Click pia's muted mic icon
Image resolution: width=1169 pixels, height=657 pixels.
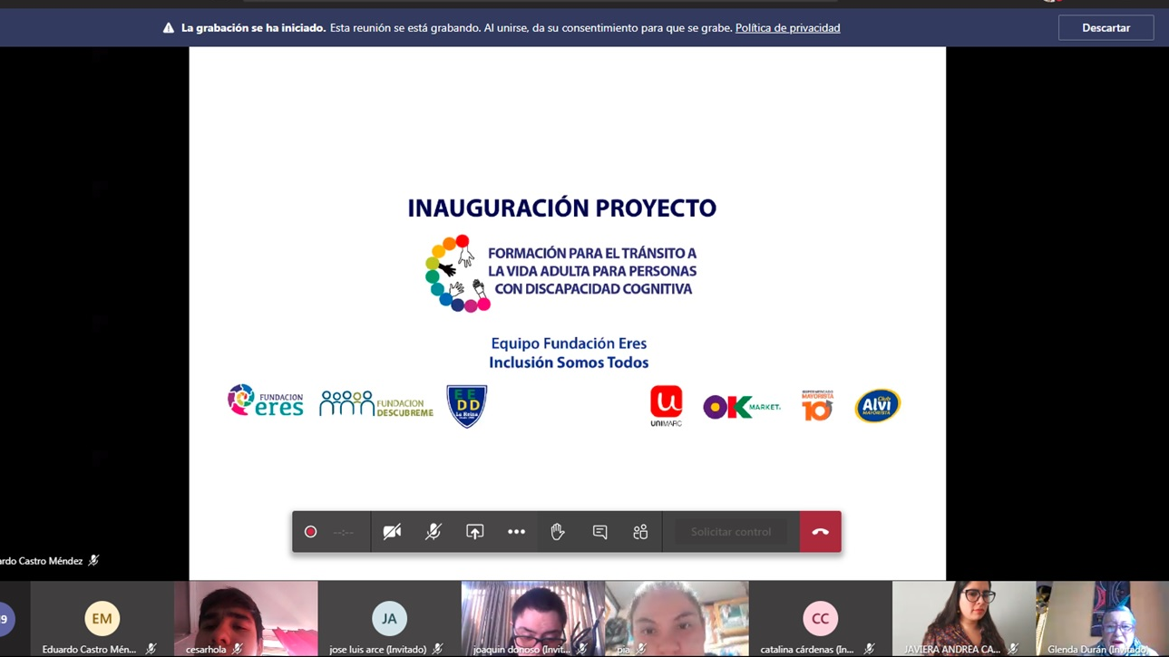coord(641,649)
